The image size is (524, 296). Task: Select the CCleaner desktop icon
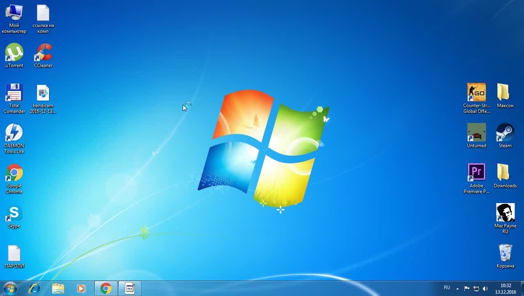tap(43, 53)
